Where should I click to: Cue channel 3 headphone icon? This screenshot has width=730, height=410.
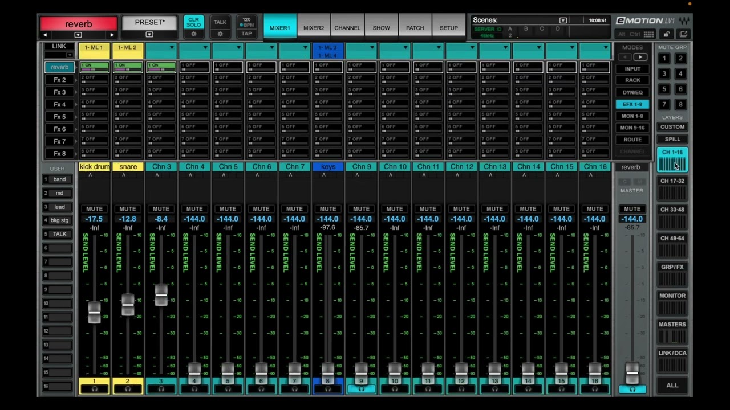pos(161,389)
